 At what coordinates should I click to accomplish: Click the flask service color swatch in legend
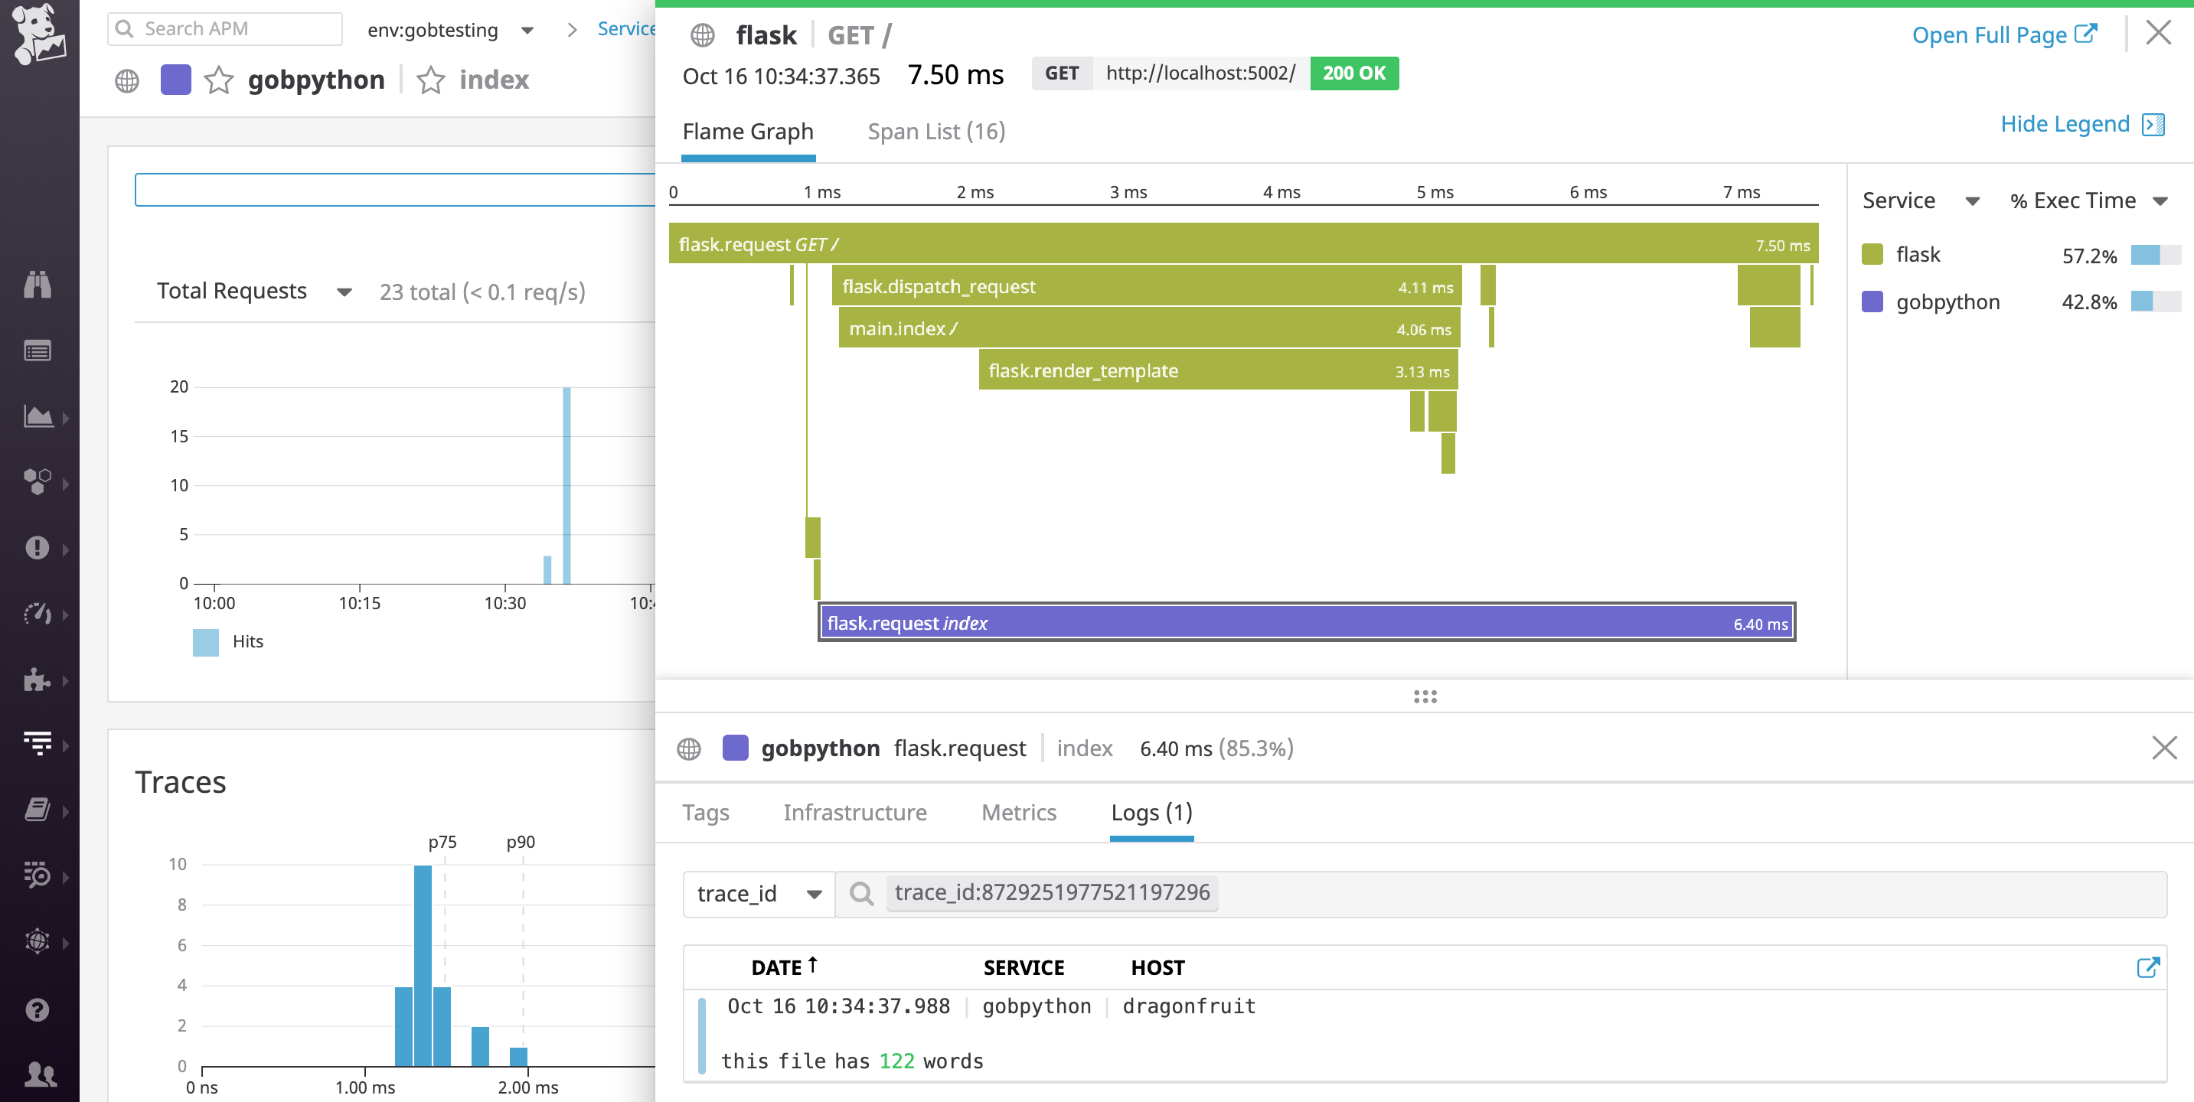tap(1873, 254)
